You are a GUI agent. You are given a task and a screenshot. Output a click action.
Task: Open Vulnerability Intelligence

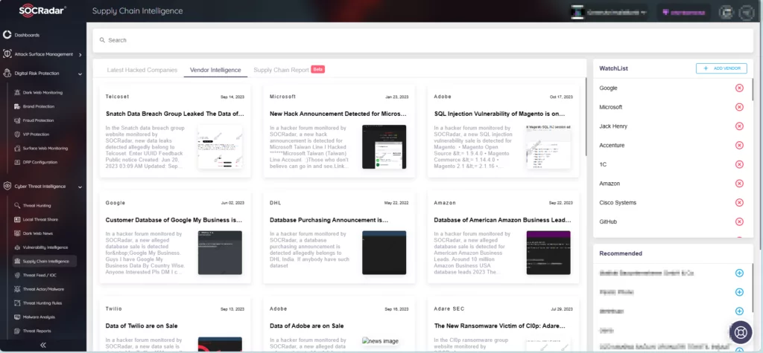(x=45, y=247)
